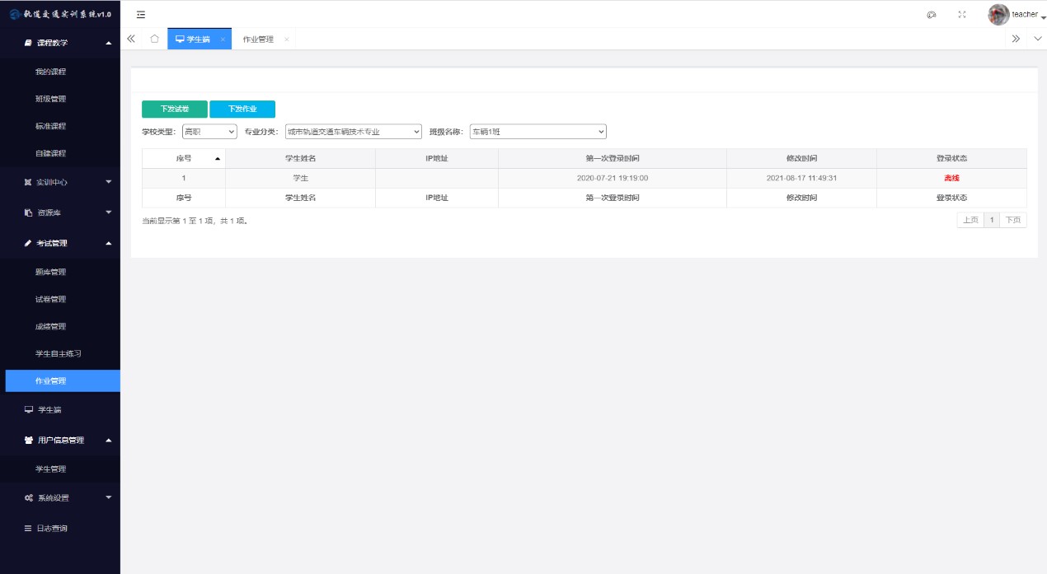This screenshot has height=574, width=1047.
Task: Expand 实训中心 sidebar section
Action: pos(59,182)
